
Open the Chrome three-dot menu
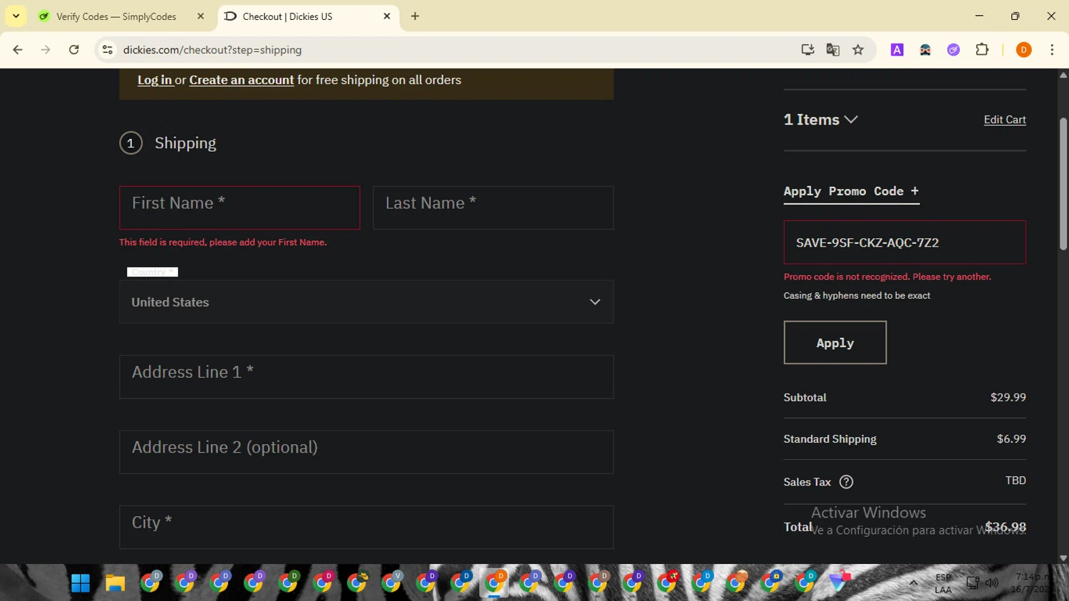1052,50
